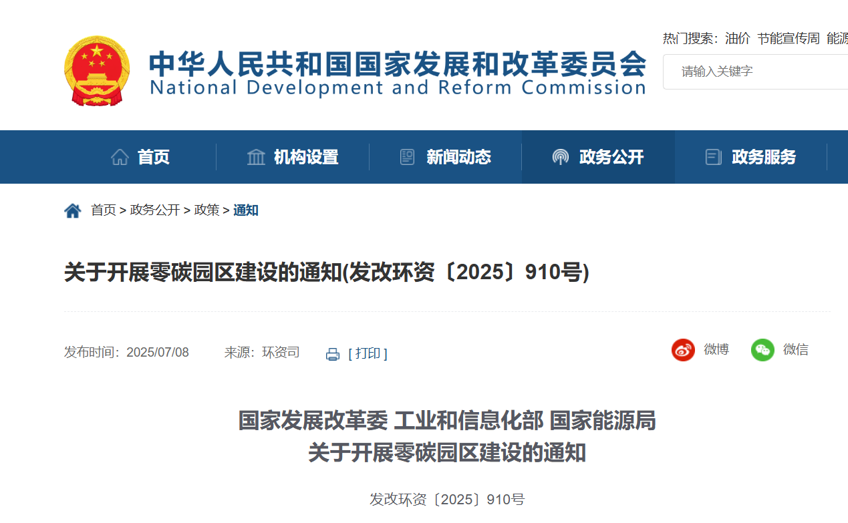
Task: Share via the WeChat icon
Action: 762,349
